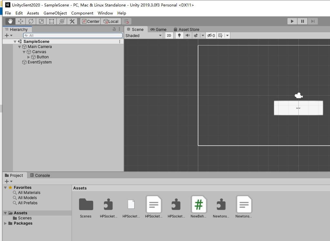Viewport: 330px width, 241px height.
Task: Open the Help menu
Action: pyautogui.click(x=122, y=13)
